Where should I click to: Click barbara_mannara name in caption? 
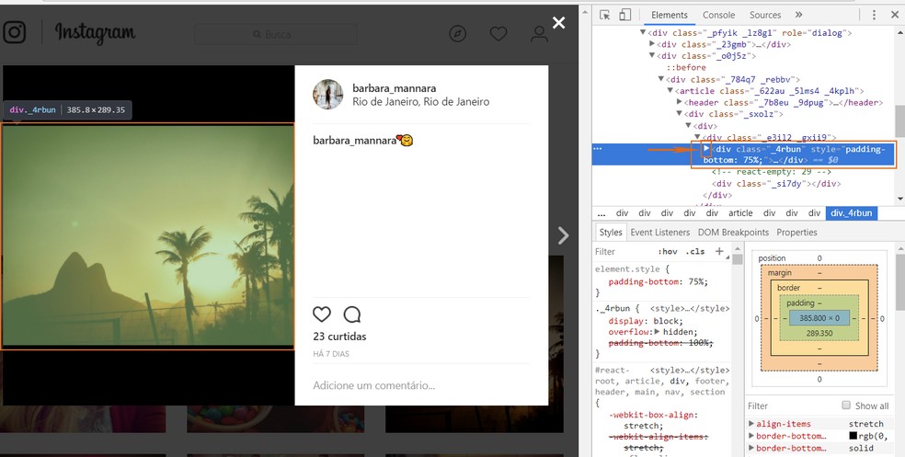click(x=355, y=140)
